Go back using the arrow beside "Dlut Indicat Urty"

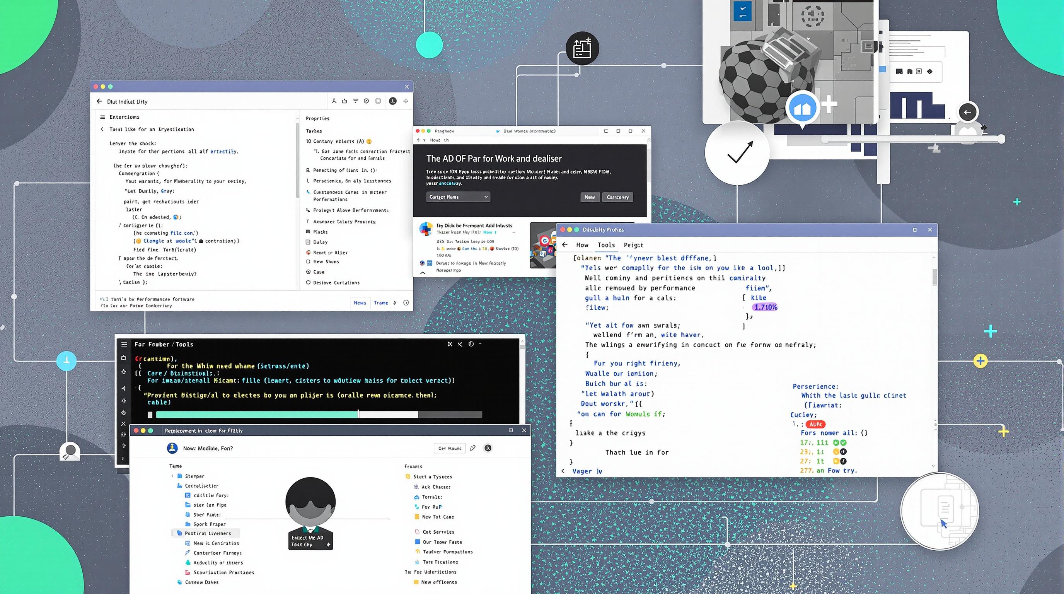(x=99, y=101)
